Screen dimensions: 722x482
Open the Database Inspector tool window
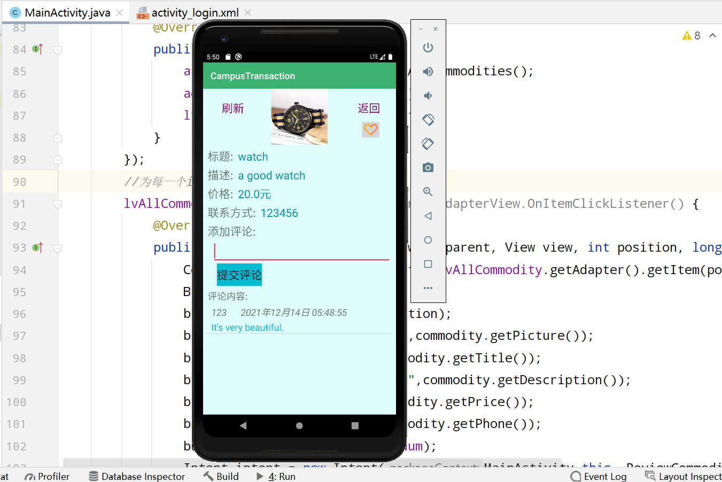point(137,476)
